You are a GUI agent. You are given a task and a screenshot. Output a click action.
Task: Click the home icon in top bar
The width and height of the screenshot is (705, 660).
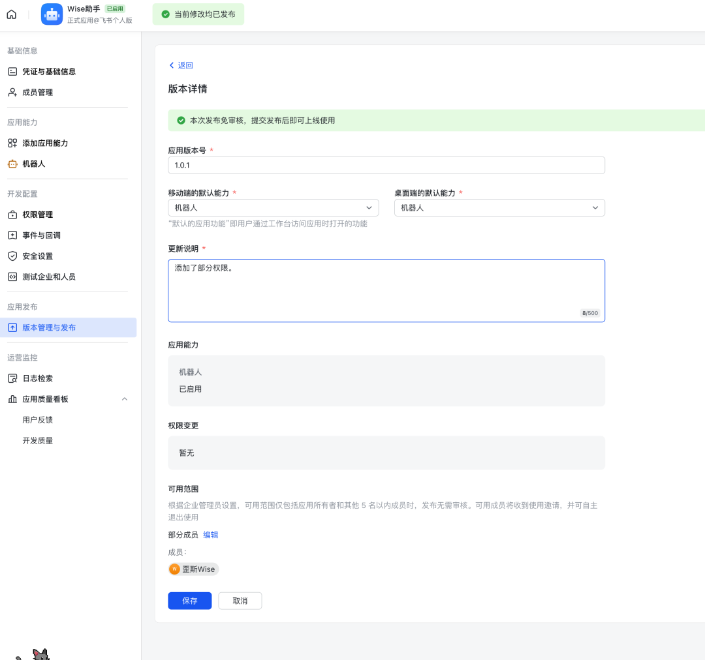(12, 14)
